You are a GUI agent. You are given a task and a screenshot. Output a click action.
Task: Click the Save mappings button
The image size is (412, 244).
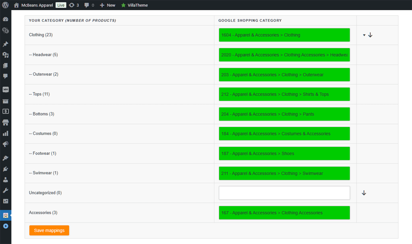pyautogui.click(x=49, y=230)
